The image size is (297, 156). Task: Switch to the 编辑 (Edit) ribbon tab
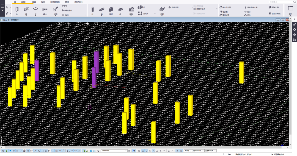tap(34, 2)
